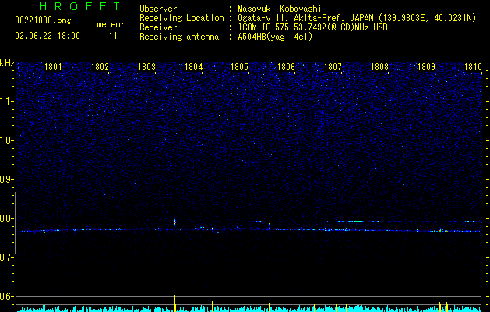Click the 1803 time axis label
Image resolution: width=490 pixels, height=312 pixels.
(x=146, y=67)
